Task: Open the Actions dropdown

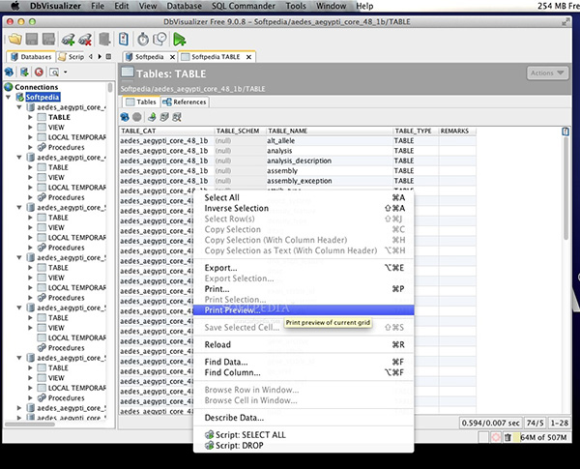Action: tap(547, 73)
